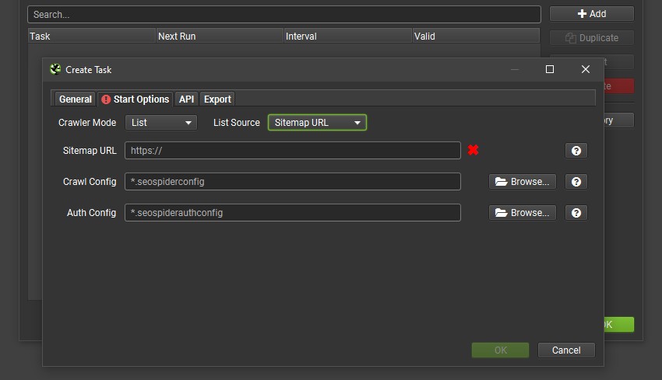Viewport: 662px width, 380px height.
Task: Open the List Source dropdown
Action: [x=317, y=123]
